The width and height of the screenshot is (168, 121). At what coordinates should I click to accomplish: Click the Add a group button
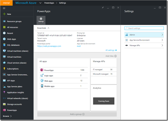coord(77,114)
